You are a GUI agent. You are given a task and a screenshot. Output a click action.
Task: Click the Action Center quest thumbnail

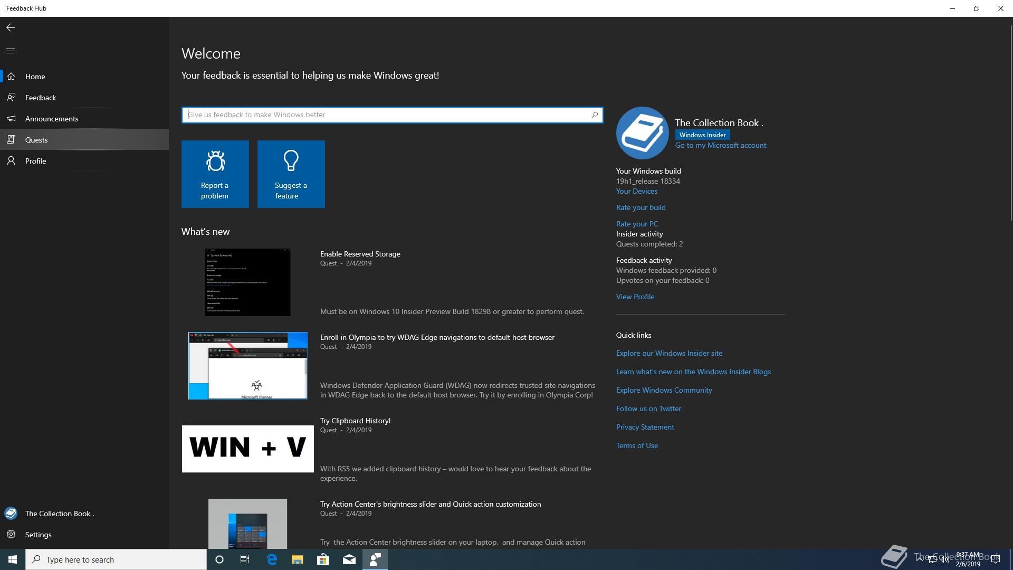pyautogui.click(x=248, y=524)
